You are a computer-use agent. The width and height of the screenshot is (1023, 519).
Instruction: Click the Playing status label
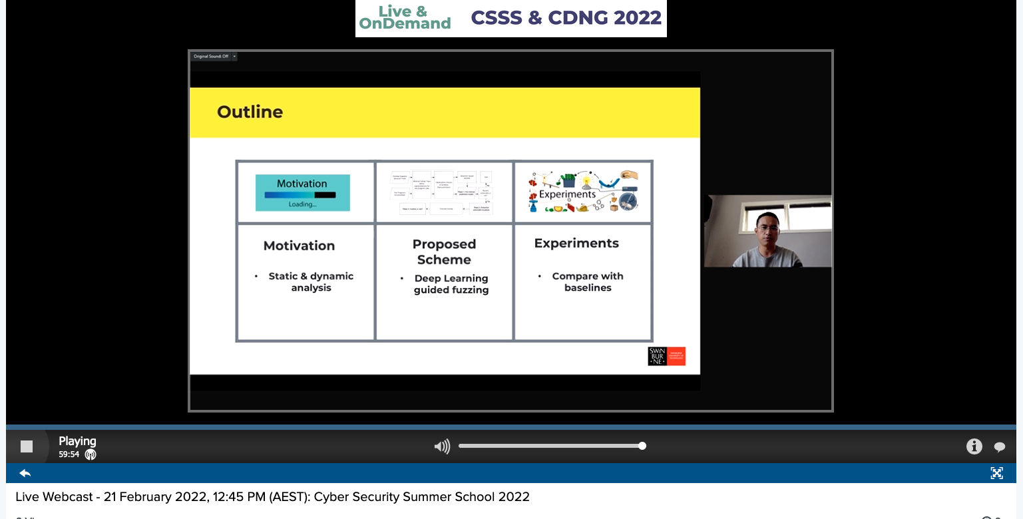pyautogui.click(x=77, y=441)
